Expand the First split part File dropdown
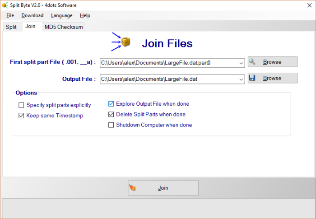316x219 pixels. [241, 63]
